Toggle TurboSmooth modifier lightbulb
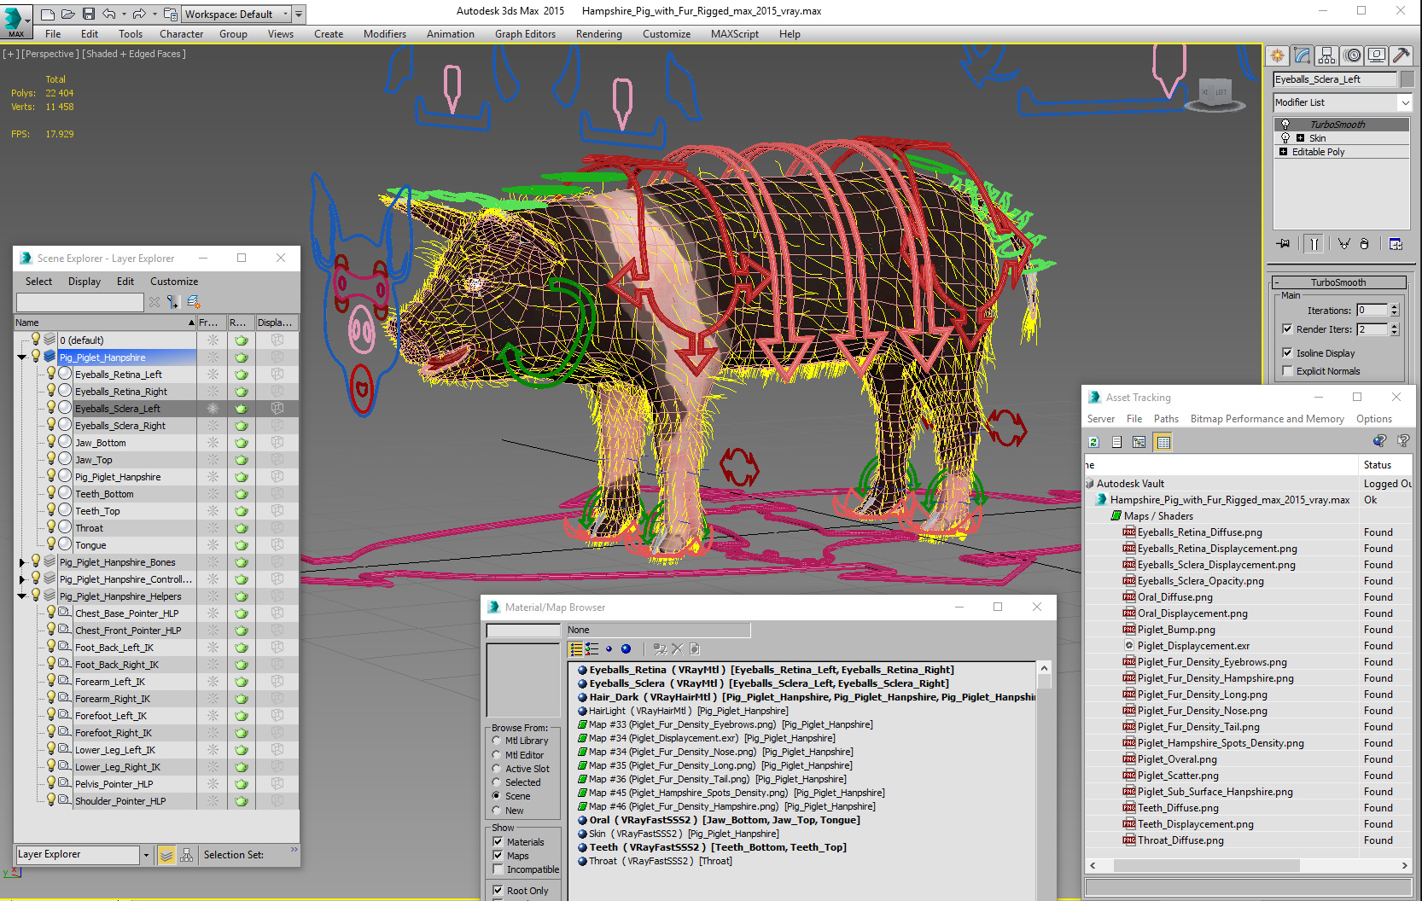Image resolution: width=1422 pixels, height=901 pixels. 1285,125
